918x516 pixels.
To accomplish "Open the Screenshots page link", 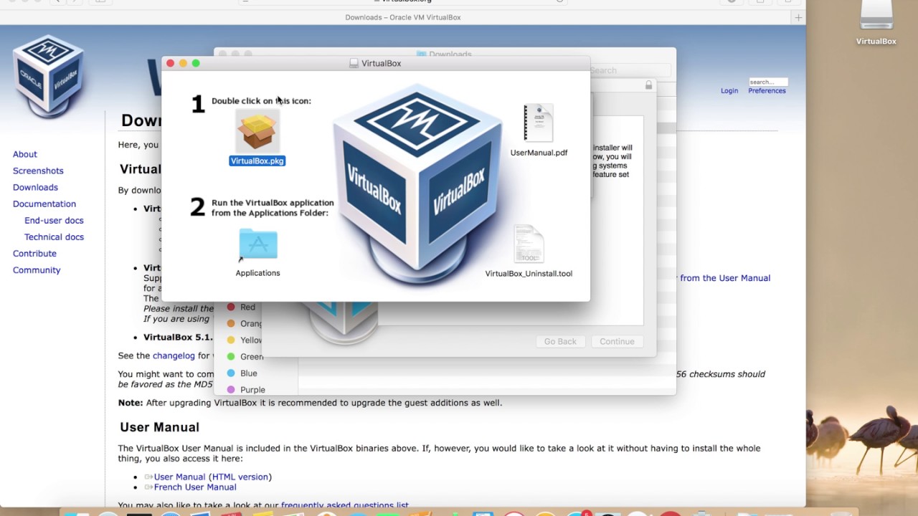I will [38, 171].
